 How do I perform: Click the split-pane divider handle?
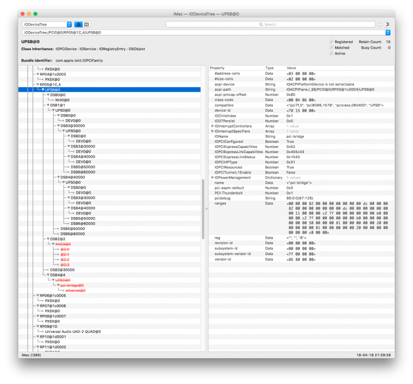tap(206, 208)
